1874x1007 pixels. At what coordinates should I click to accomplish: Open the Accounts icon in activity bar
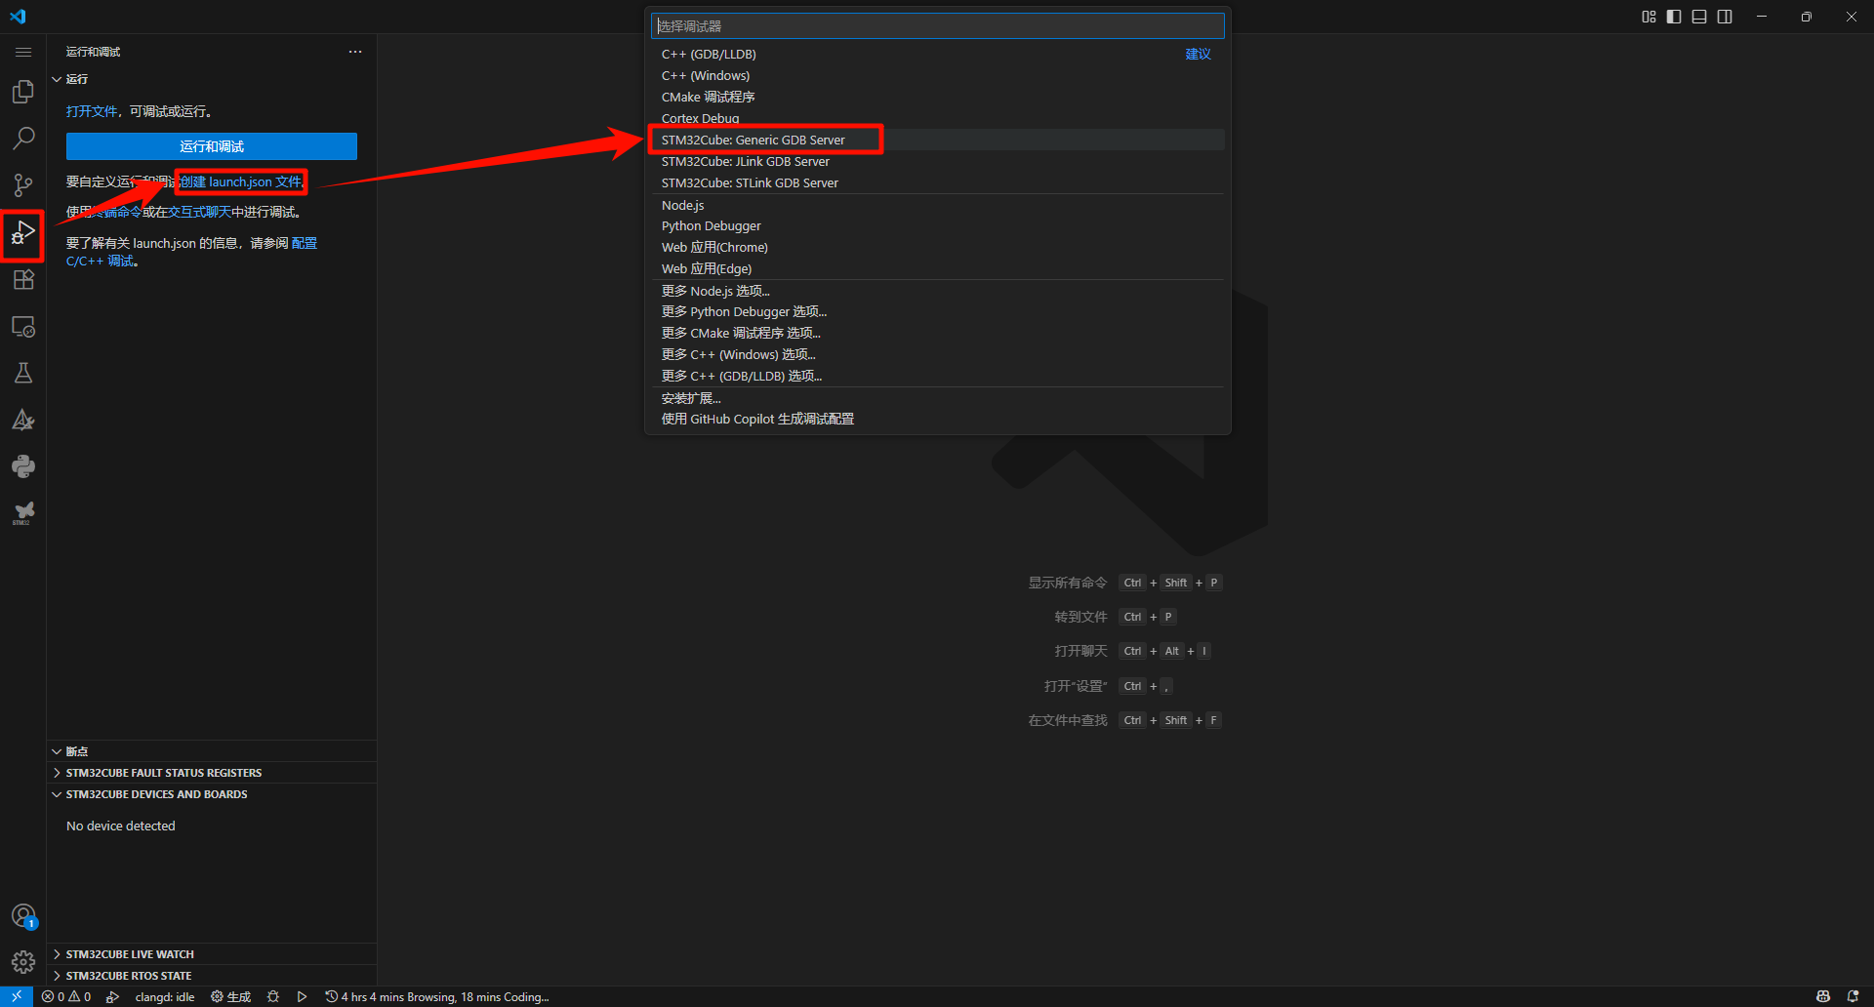point(23,916)
